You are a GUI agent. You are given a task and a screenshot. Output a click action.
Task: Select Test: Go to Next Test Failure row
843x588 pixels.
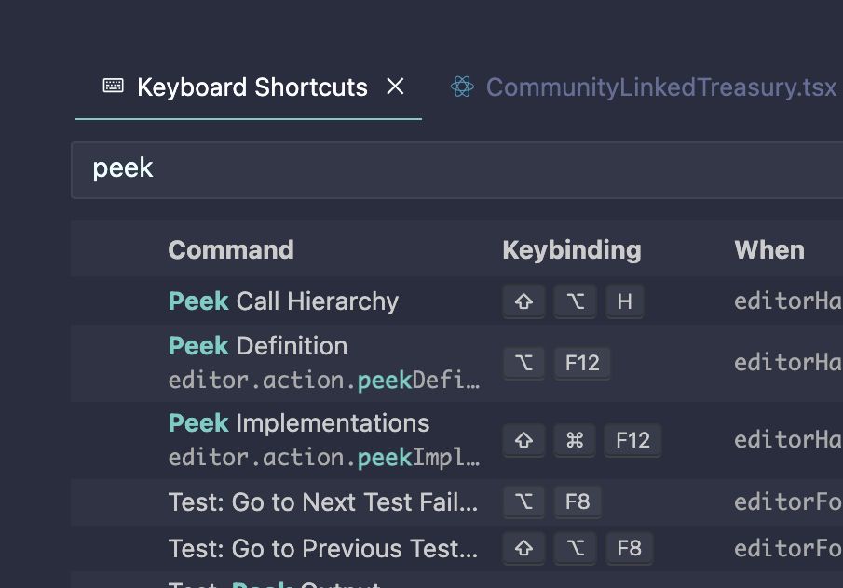tap(457, 502)
